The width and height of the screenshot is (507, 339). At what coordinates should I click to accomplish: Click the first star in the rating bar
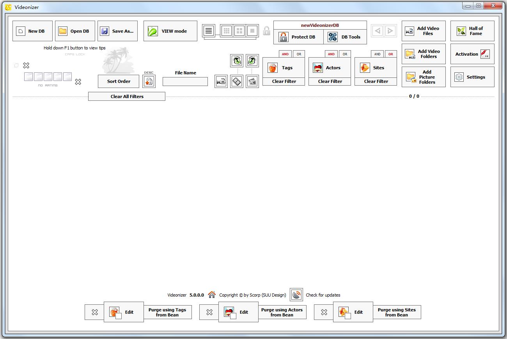(x=28, y=77)
